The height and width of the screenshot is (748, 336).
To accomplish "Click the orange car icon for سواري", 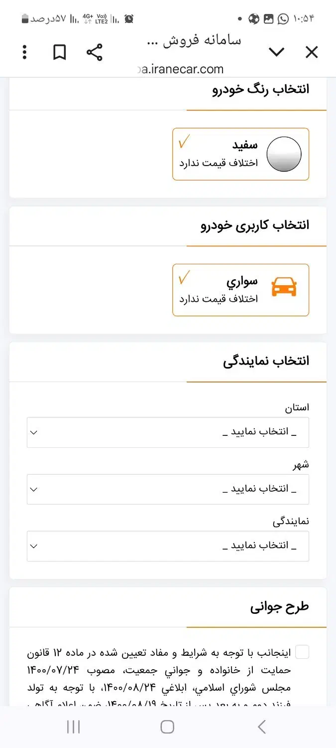I will 284,288.
